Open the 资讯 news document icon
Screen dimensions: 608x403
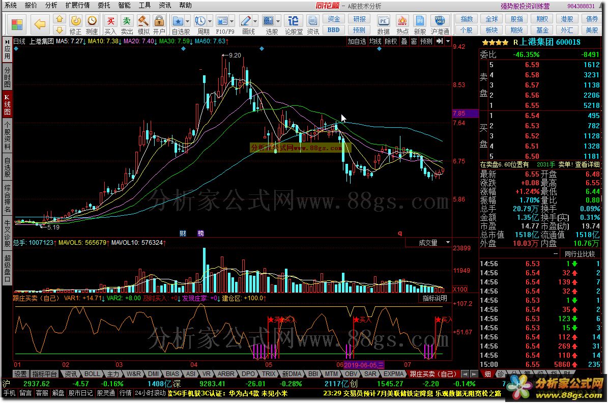[312, 21]
